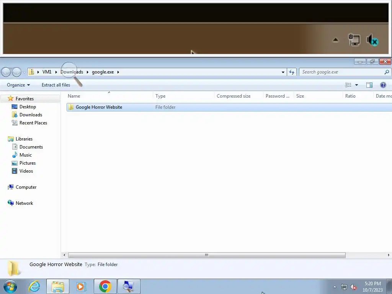
Task: Open Desktop in Favorites
Action: point(28,107)
